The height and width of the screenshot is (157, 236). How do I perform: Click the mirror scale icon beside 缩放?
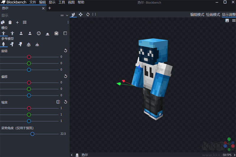[x=58, y=102]
